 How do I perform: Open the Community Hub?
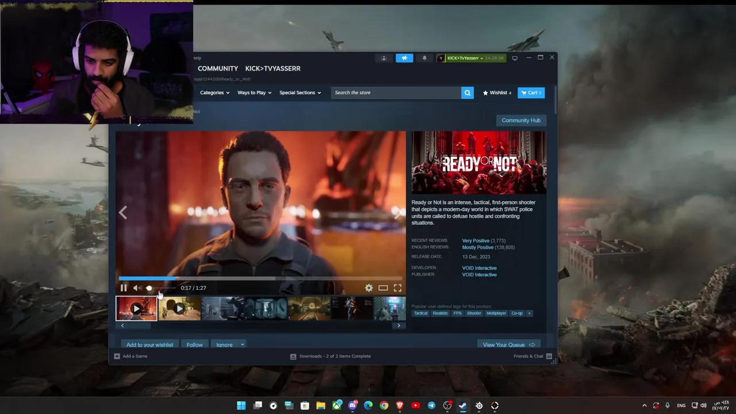point(521,120)
